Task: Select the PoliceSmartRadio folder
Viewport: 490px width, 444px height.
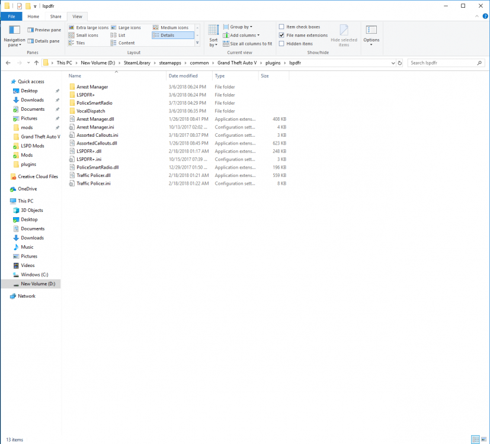Action: tap(94, 103)
